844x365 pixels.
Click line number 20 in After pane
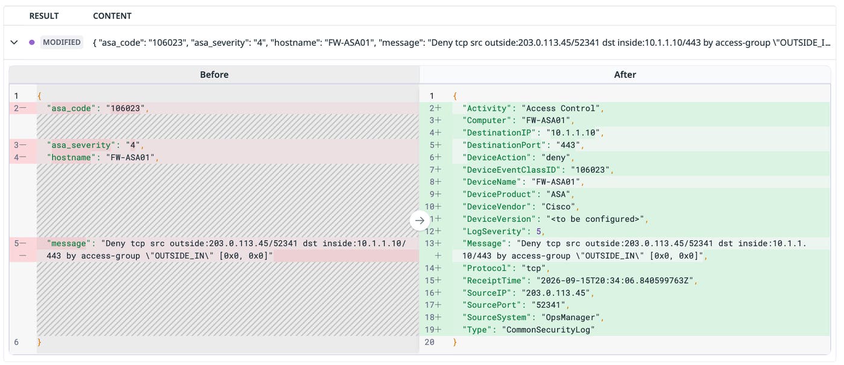tap(429, 342)
